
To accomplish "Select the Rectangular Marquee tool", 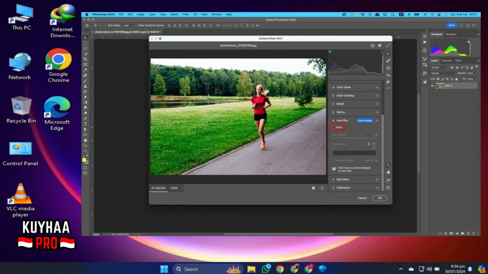I will 85,43.
